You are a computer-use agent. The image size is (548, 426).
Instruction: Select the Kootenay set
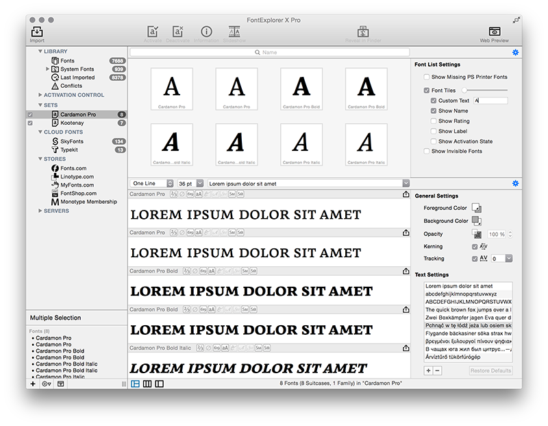pyautogui.click(x=72, y=123)
